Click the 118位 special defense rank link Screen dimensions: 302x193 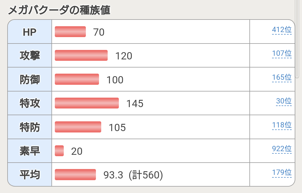(x=282, y=125)
